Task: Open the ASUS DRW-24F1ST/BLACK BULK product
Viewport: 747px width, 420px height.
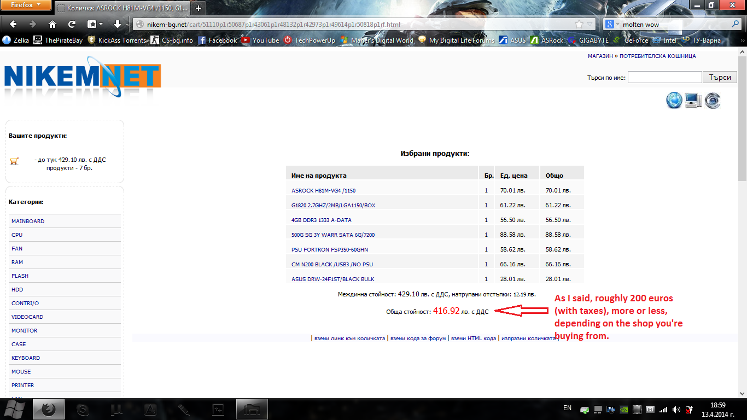Action: [333, 279]
